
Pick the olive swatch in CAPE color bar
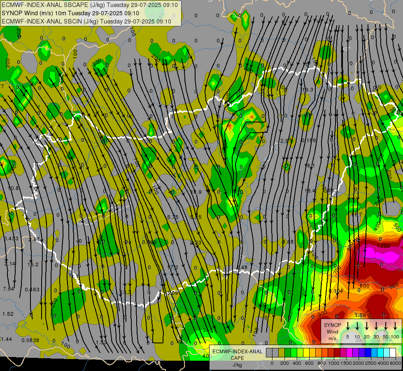[282, 353]
